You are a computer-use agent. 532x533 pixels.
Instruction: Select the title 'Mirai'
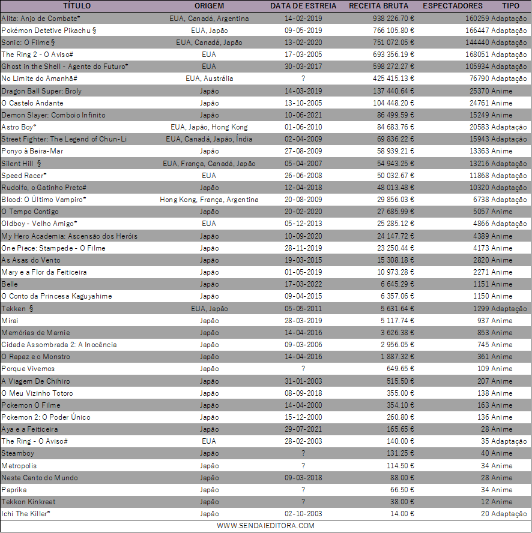pyautogui.click(x=10, y=321)
